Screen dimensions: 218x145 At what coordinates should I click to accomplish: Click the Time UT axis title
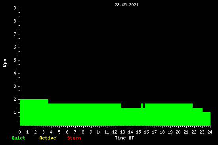coord(124,138)
